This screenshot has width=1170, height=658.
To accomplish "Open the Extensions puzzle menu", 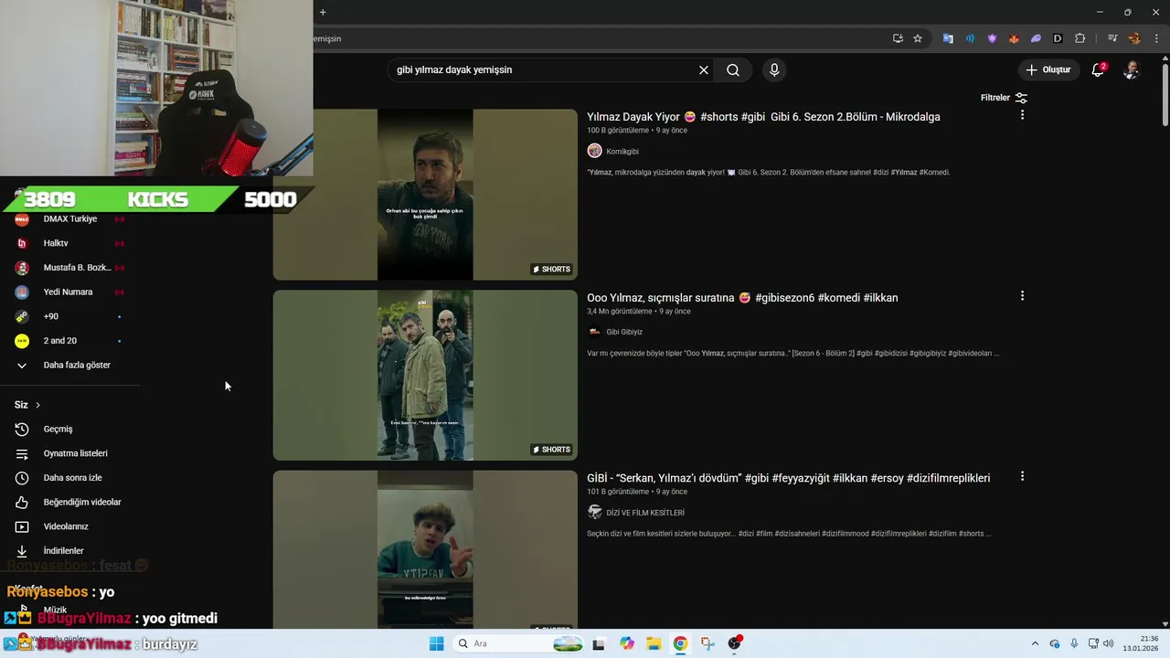I will point(1080,38).
